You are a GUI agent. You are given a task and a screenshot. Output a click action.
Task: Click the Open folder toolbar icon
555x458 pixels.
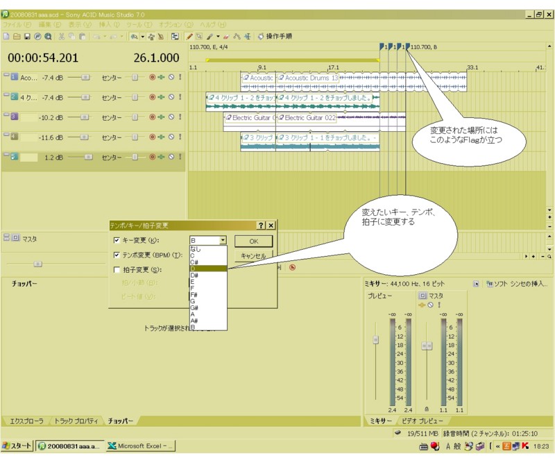[17, 37]
